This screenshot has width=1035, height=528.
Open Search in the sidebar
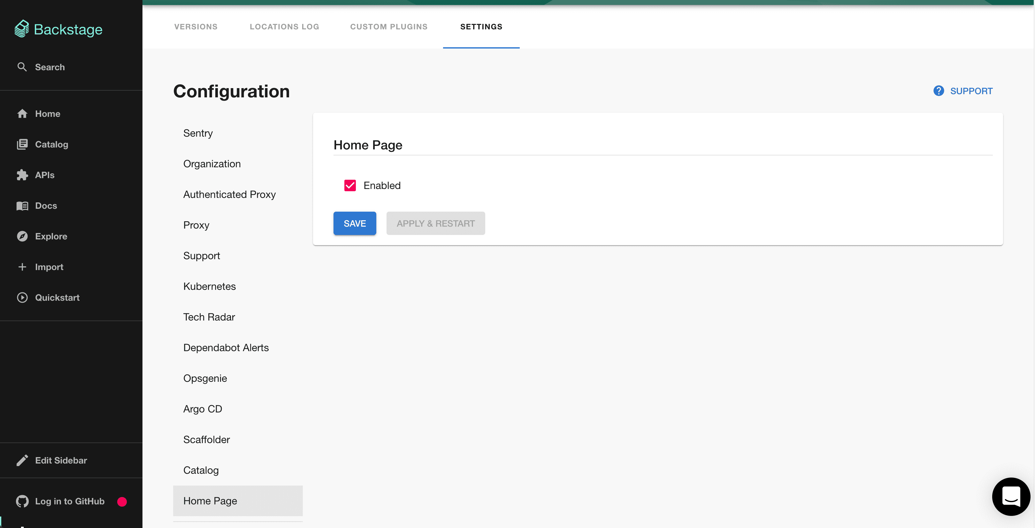(x=50, y=67)
